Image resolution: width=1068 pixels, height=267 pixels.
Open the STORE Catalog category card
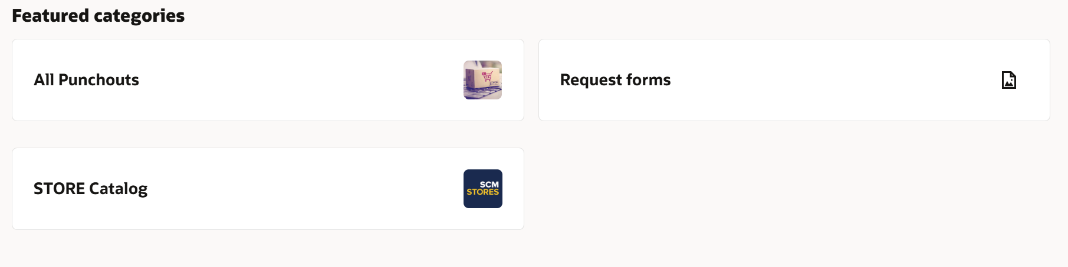click(x=268, y=189)
